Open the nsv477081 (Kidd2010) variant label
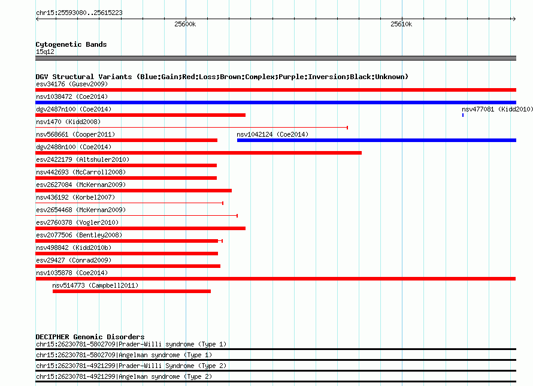The width and height of the screenshot is (533, 386). click(x=497, y=109)
